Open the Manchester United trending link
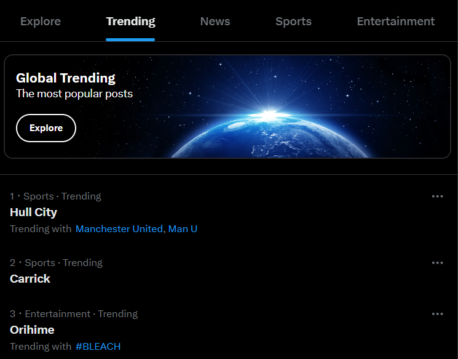 pos(119,229)
